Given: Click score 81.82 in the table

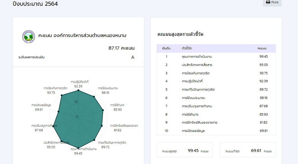Looking at the screenshot, I should click(x=264, y=123).
